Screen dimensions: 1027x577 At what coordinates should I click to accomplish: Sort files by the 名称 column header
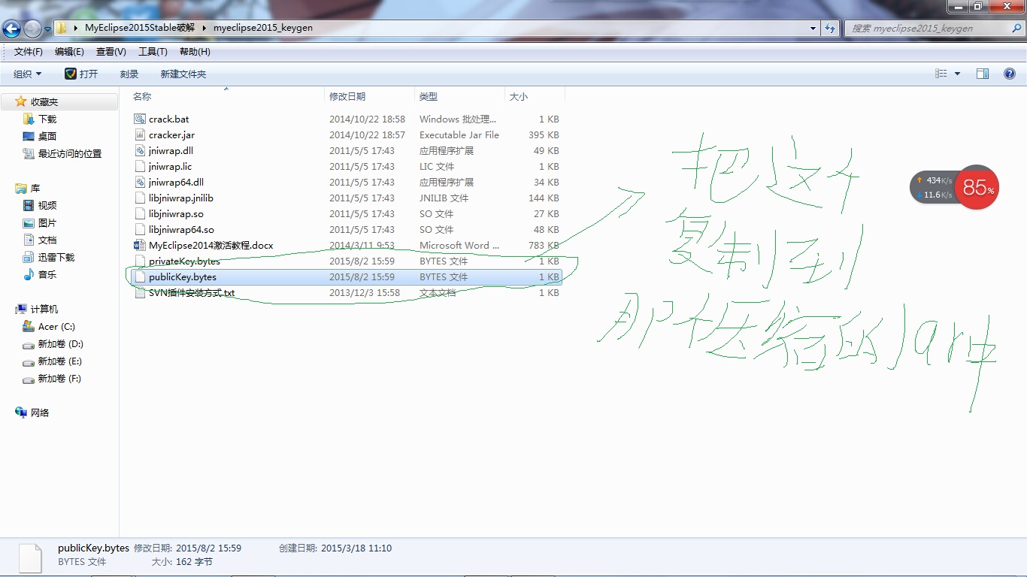point(142,96)
